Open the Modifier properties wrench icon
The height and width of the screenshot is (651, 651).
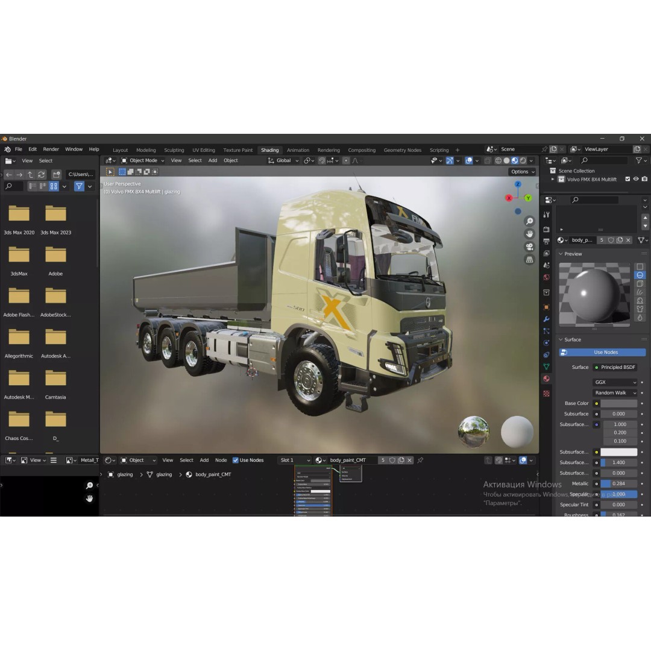coord(546,319)
